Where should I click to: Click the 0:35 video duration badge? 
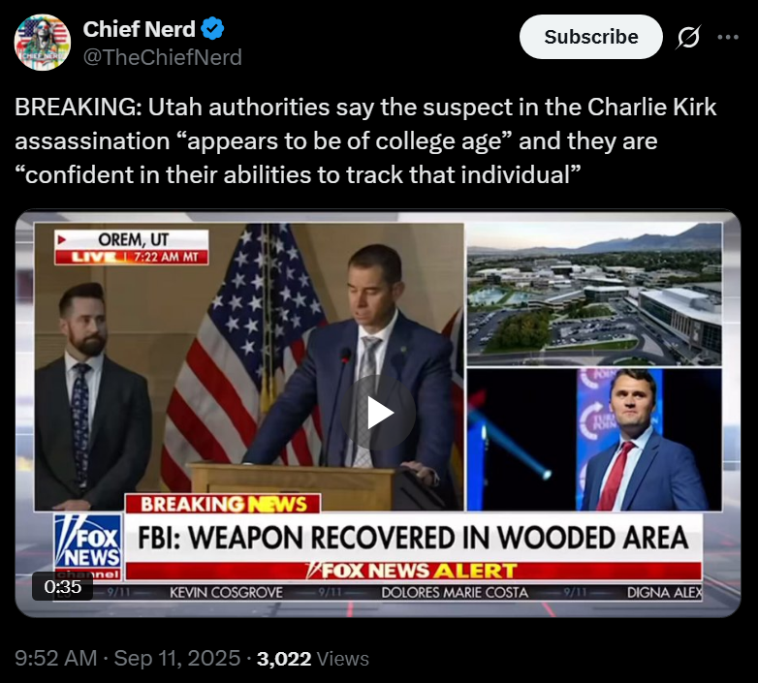pyautogui.click(x=62, y=586)
